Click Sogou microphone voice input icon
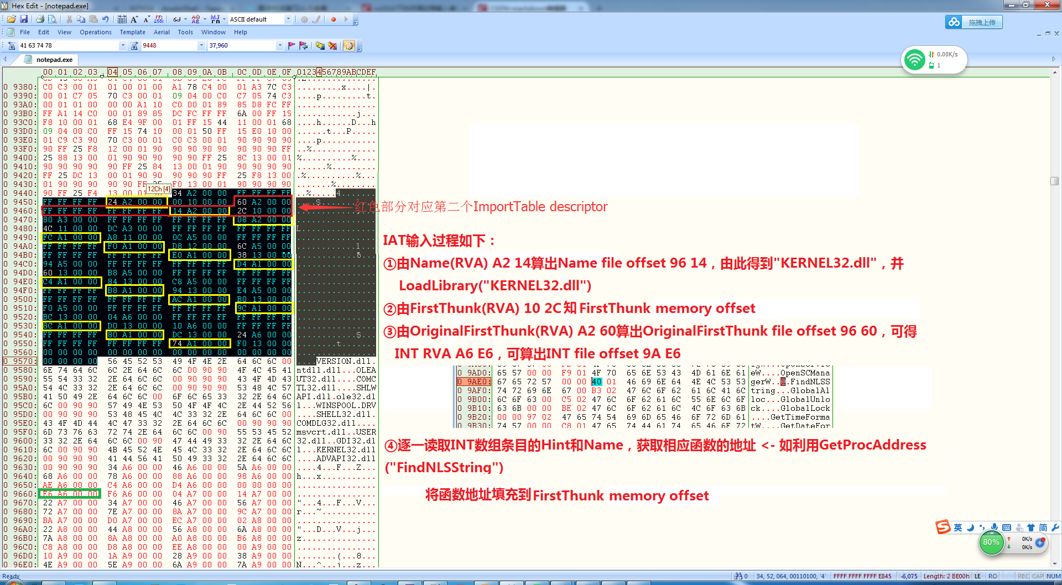This screenshot has height=585, width=1062. click(995, 527)
